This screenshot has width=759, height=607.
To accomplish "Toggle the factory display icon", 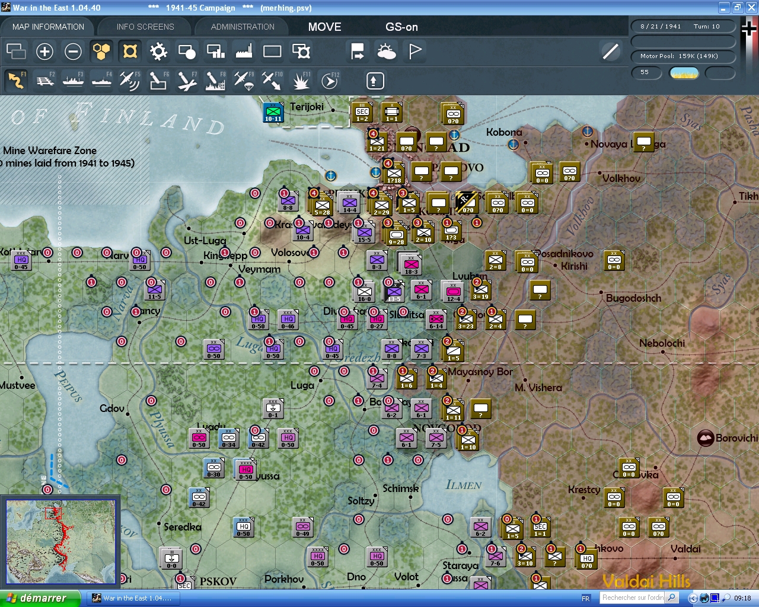I will click(x=244, y=52).
